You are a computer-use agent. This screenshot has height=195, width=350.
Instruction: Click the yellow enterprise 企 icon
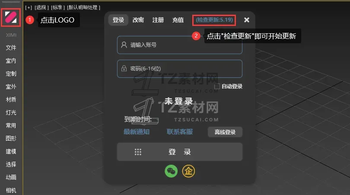pyautogui.click(x=188, y=171)
